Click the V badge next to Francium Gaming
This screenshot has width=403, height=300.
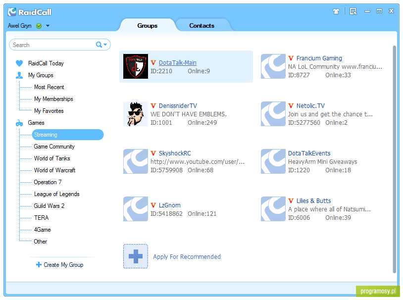291,58
